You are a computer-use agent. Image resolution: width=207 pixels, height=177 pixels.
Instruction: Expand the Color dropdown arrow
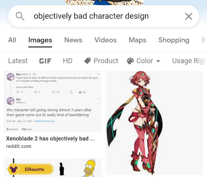tap(158, 61)
